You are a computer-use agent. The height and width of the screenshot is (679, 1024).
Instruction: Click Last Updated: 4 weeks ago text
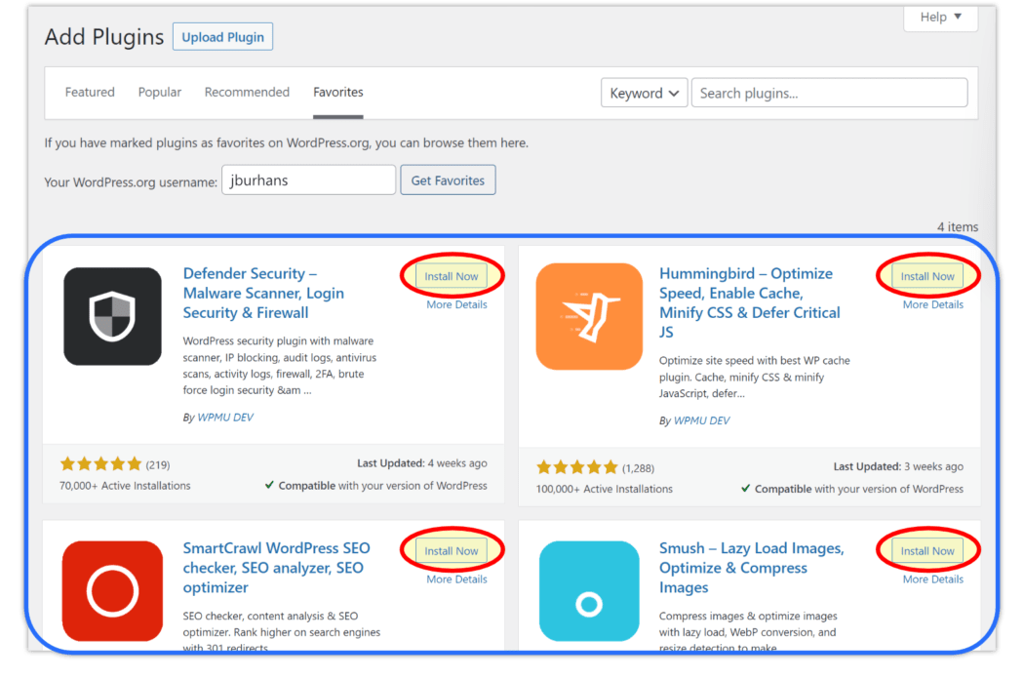422,463
